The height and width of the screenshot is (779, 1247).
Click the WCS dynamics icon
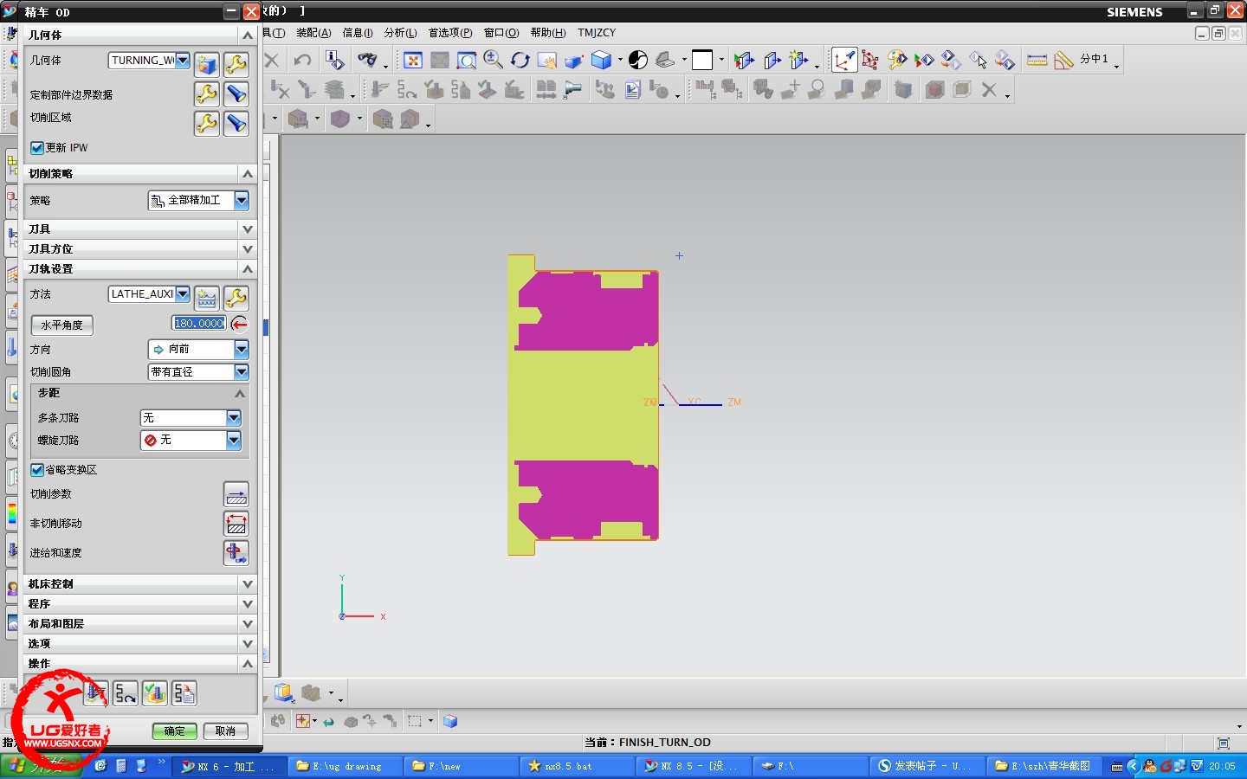(844, 61)
